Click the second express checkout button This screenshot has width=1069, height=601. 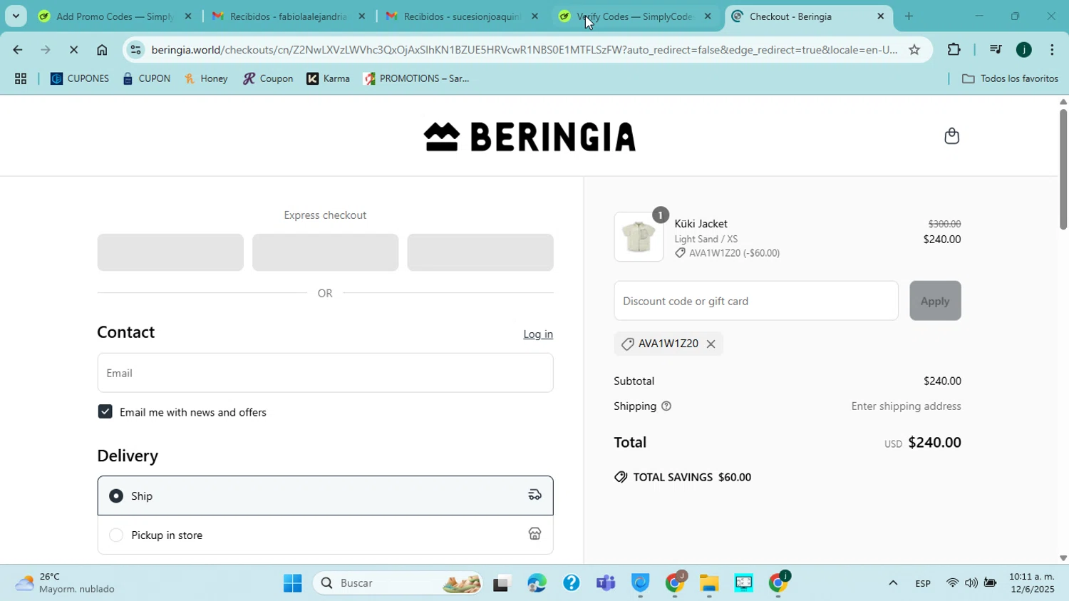tap(325, 252)
